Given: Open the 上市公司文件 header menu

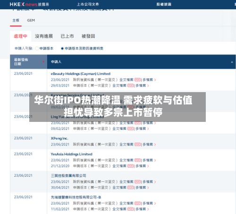Looking at the screenshot, I should 88,4.
